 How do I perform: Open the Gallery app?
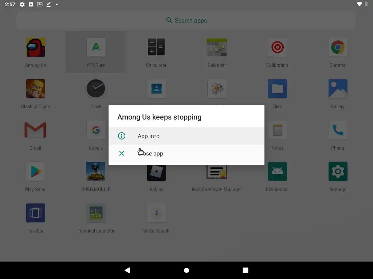tap(338, 89)
